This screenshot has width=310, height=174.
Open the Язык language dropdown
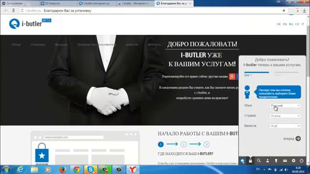tap(285, 106)
